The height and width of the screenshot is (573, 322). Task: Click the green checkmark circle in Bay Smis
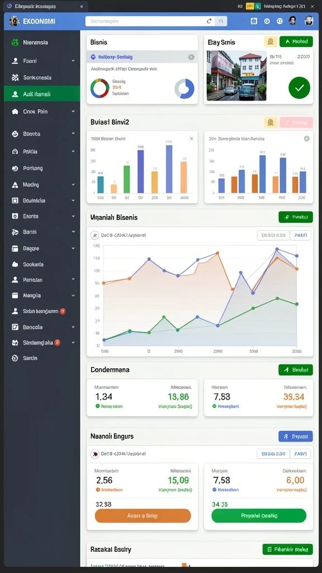click(299, 88)
